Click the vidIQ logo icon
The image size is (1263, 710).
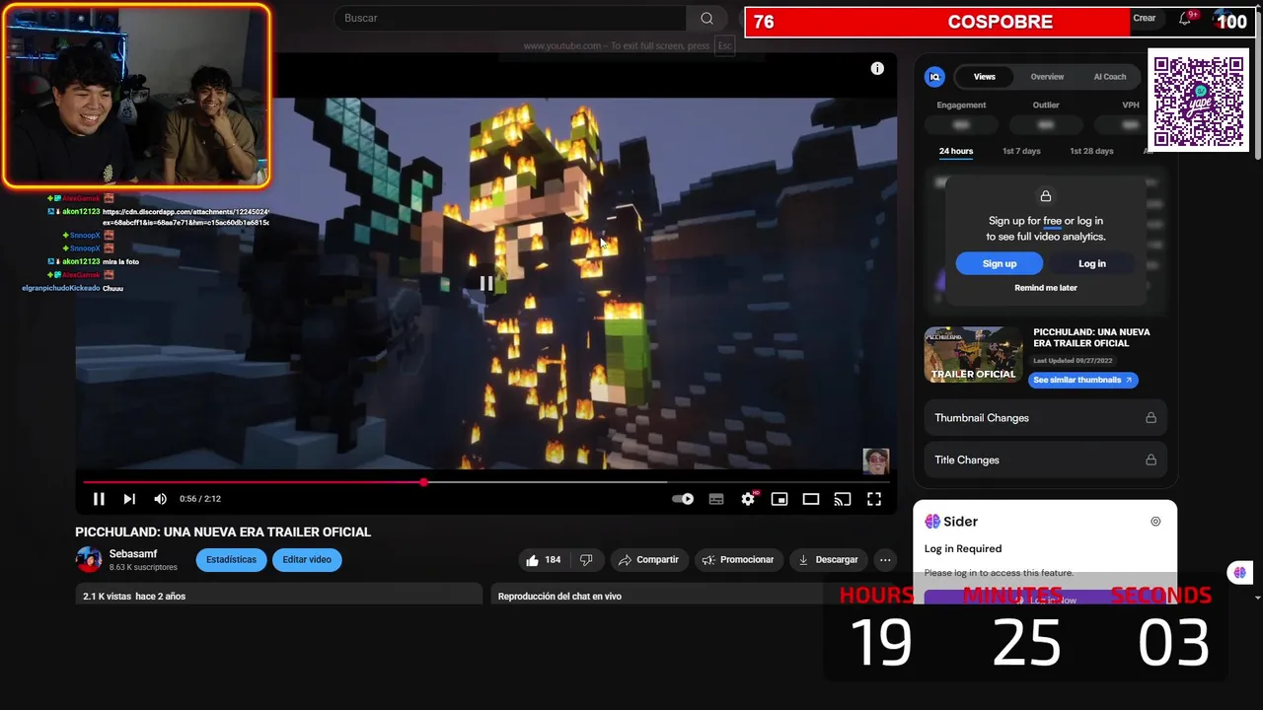tap(934, 77)
